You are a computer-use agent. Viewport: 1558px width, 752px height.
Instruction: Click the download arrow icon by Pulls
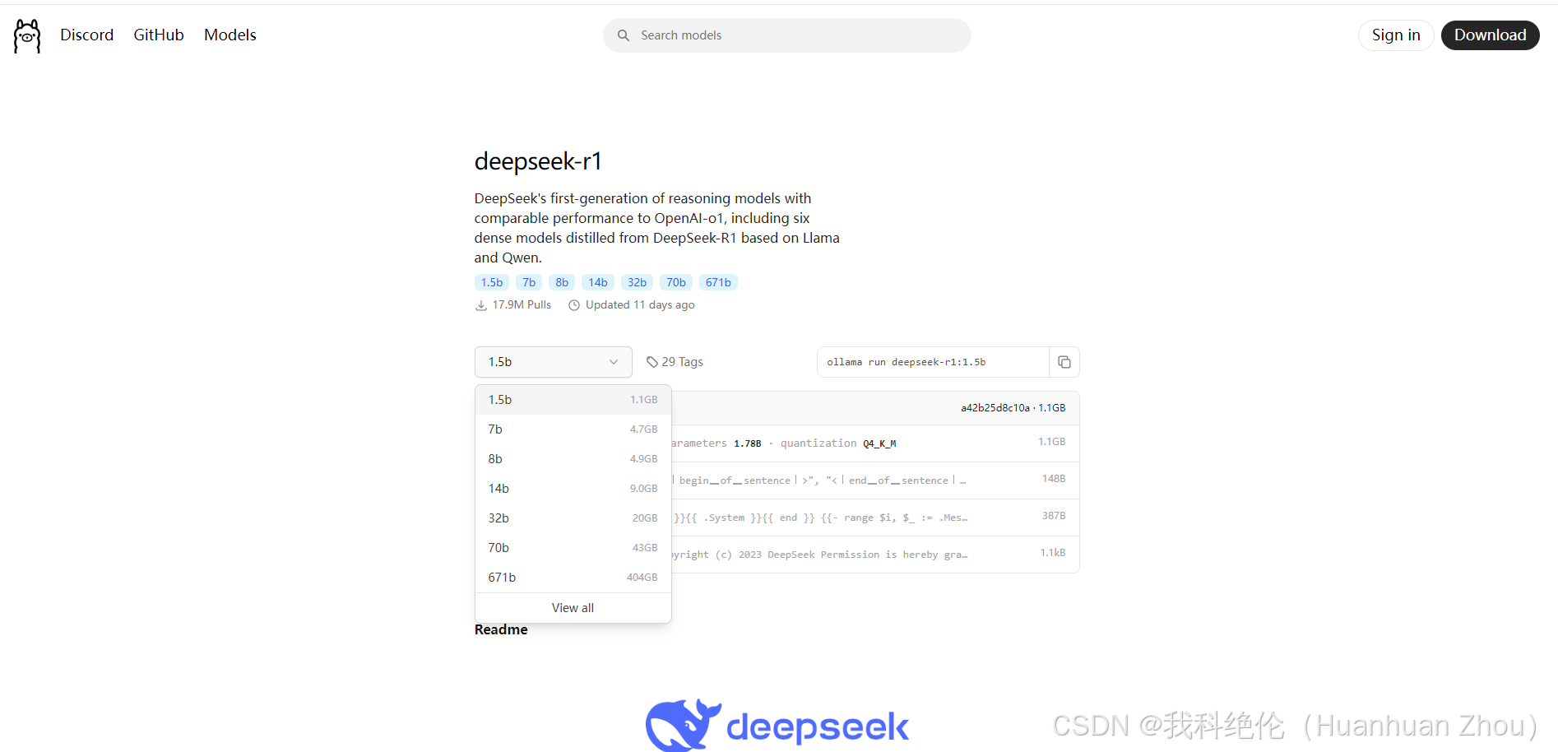coord(481,305)
